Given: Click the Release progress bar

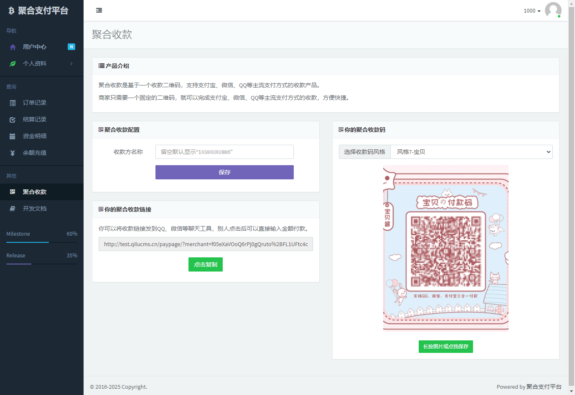Looking at the screenshot, I should pyautogui.click(x=42, y=264).
